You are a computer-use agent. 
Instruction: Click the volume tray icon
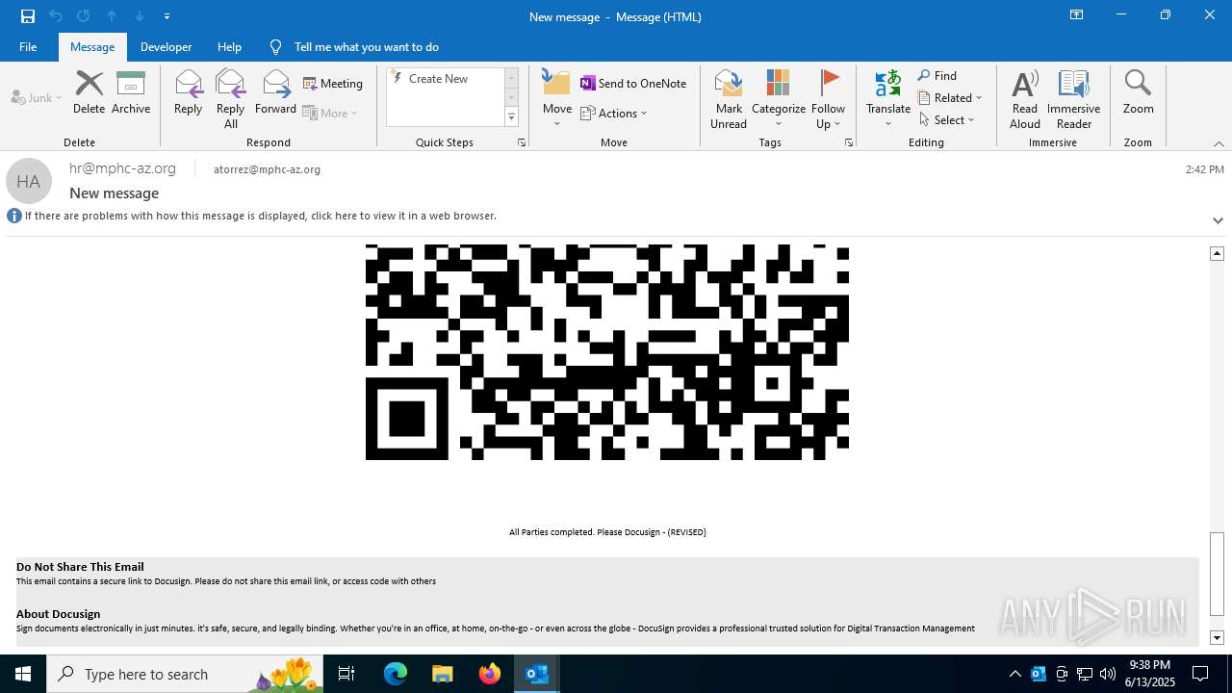pyautogui.click(x=1108, y=674)
